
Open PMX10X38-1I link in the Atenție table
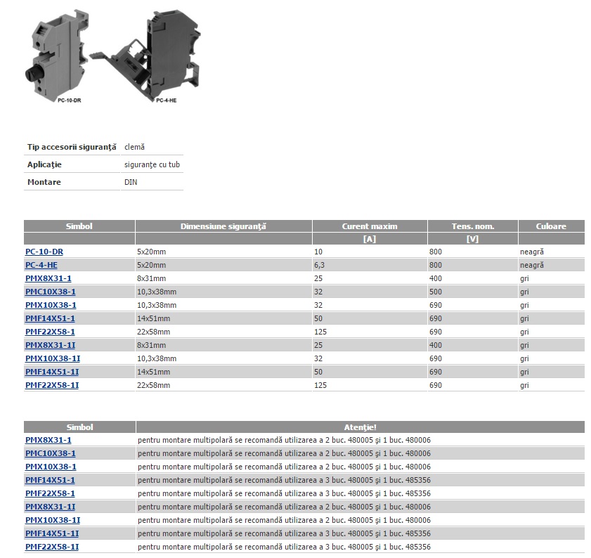53,520
